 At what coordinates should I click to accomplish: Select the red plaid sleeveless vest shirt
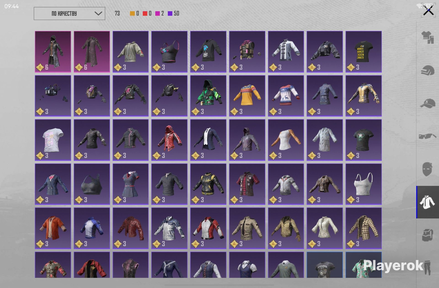pyautogui.click(x=247, y=184)
